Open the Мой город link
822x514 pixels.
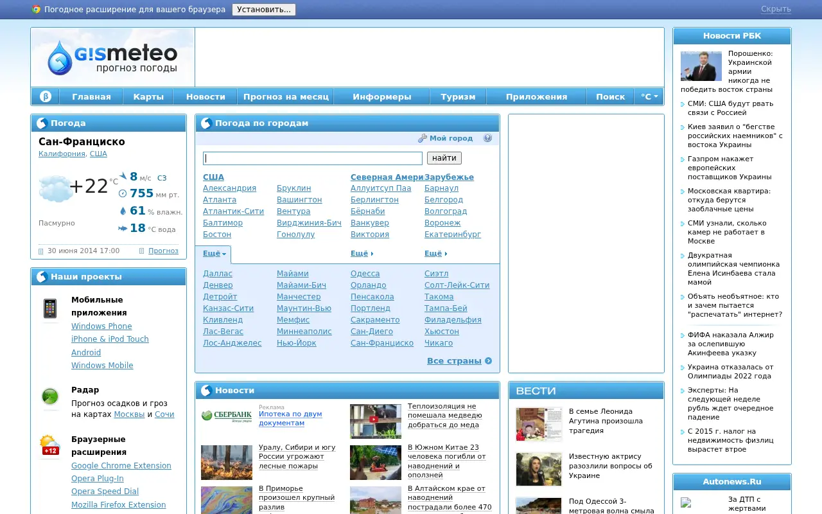pos(451,138)
